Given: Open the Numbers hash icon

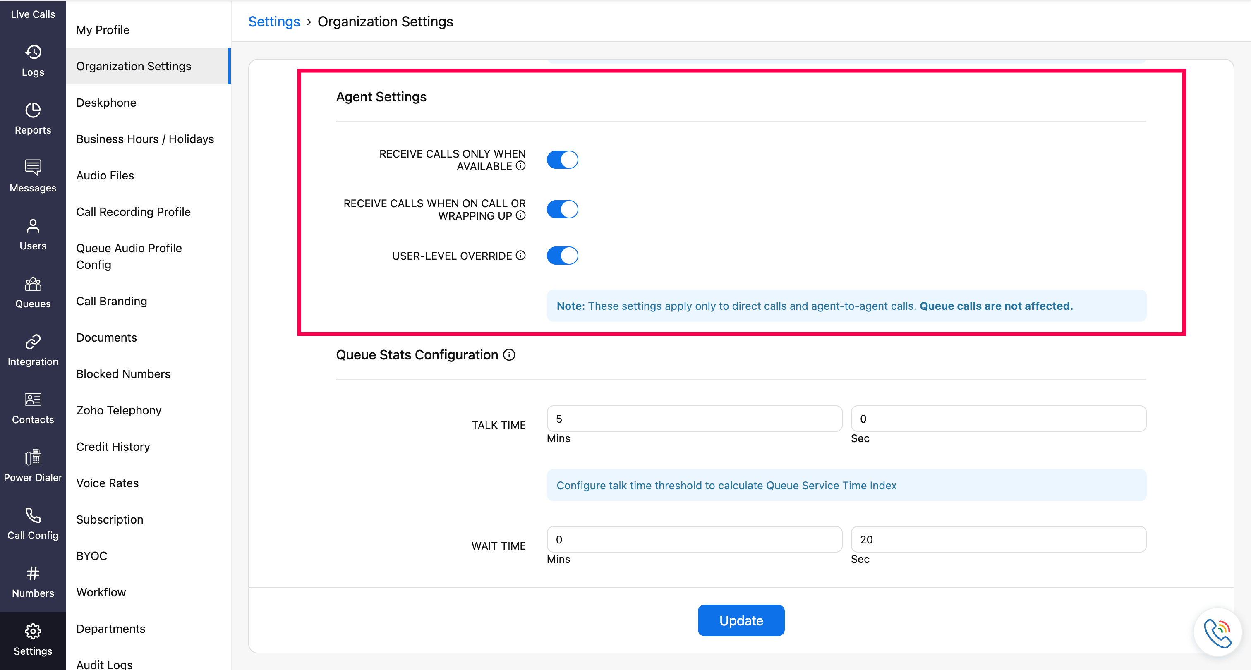Looking at the screenshot, I should coord(33,573).
